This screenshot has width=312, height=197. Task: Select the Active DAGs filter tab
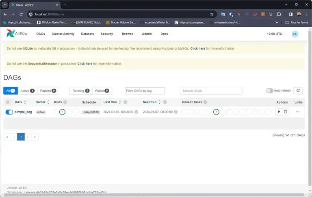(x=28, y=91)
